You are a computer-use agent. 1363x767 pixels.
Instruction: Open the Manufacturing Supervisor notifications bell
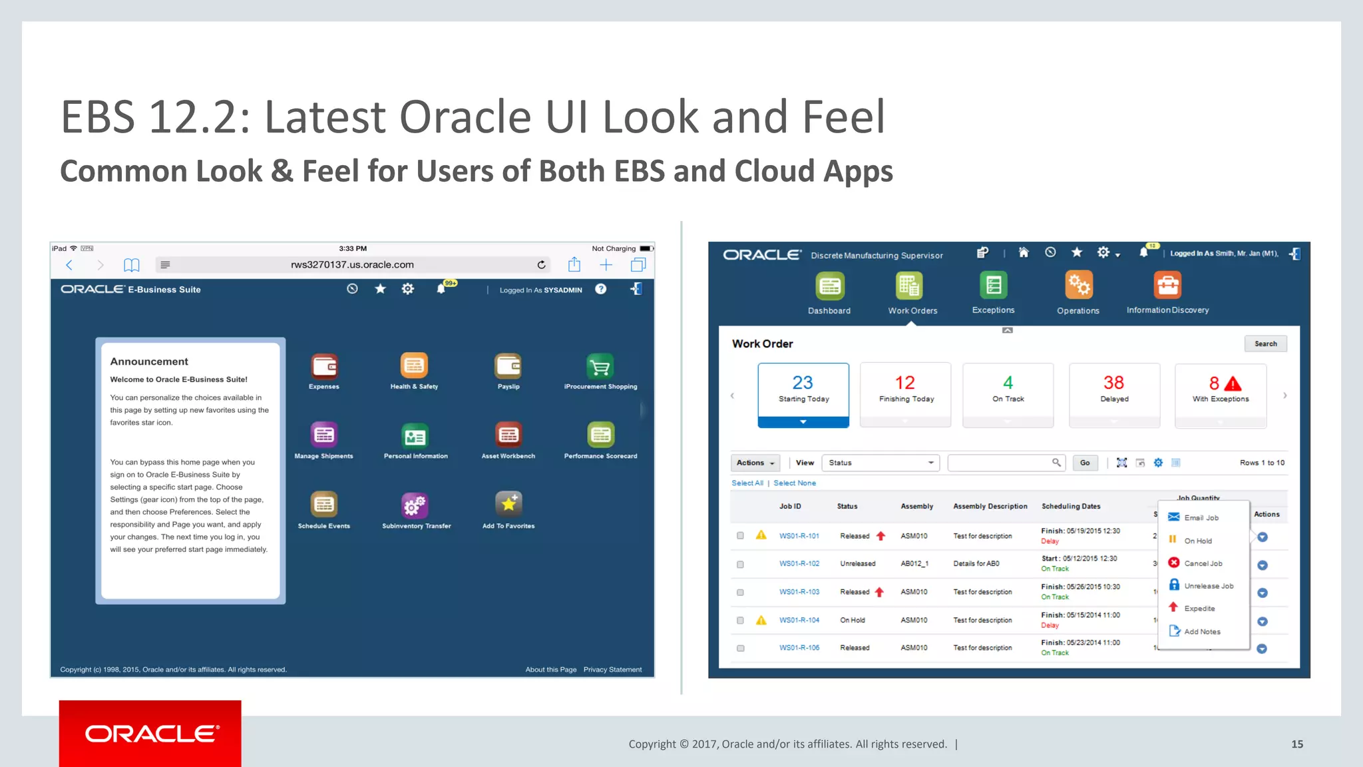click(x=1143, y=253)
